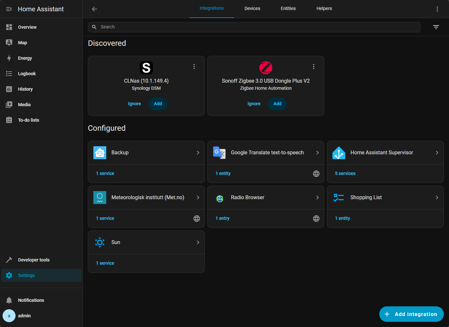Open three-dot menu on Sonoff Zigbee card
This screenshot has height=327, width=449.
314,66
